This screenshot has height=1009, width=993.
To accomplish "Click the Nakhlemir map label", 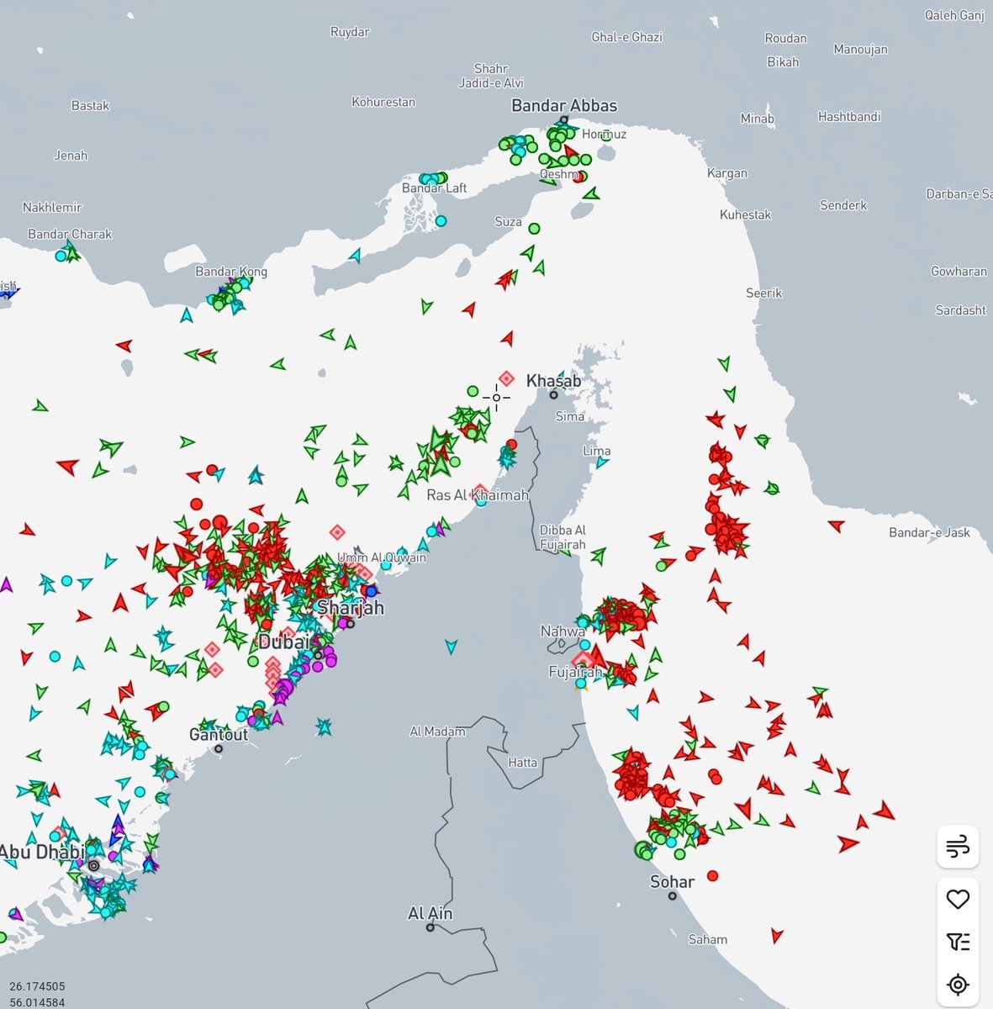I will click(52, 207).
